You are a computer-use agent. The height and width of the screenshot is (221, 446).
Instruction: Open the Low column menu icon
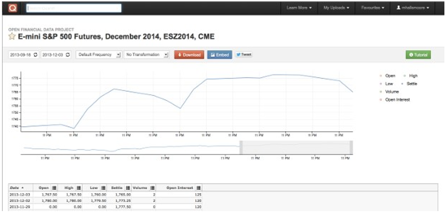tap(103, 188)
